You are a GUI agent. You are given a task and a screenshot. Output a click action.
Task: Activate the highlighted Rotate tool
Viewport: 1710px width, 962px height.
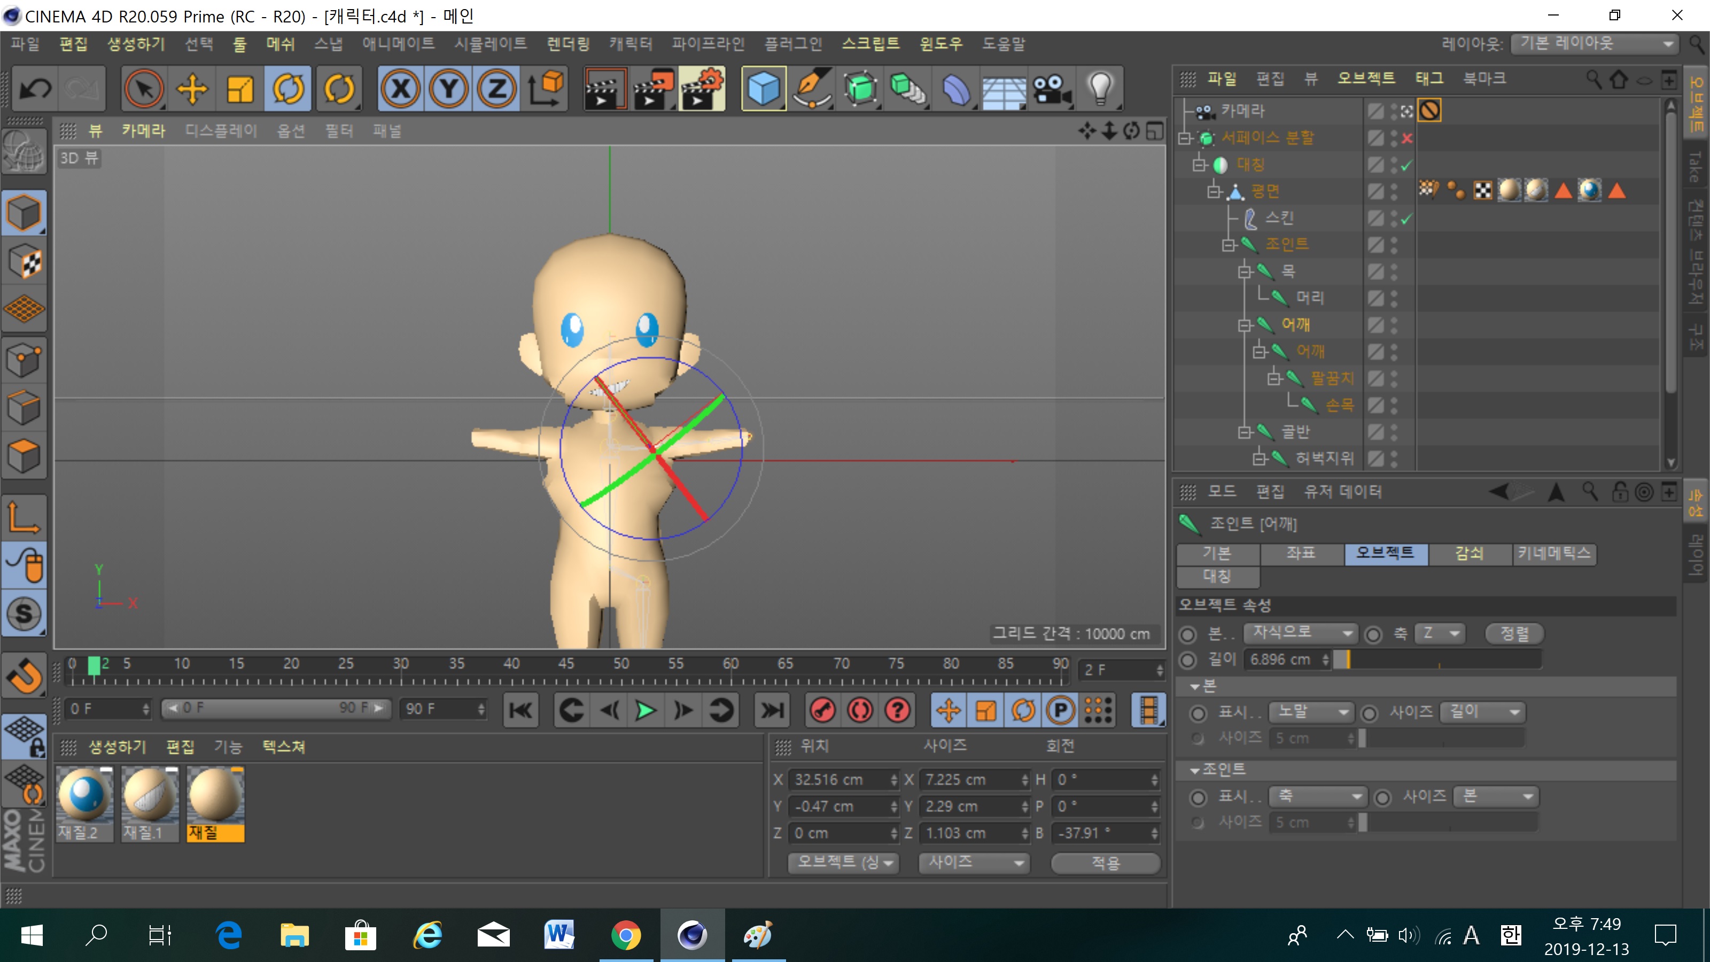[288, 88]
